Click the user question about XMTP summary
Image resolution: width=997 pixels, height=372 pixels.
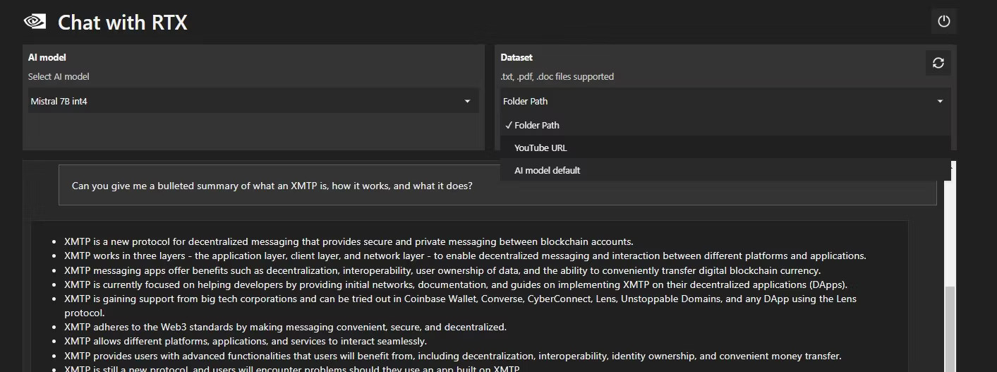272,186
